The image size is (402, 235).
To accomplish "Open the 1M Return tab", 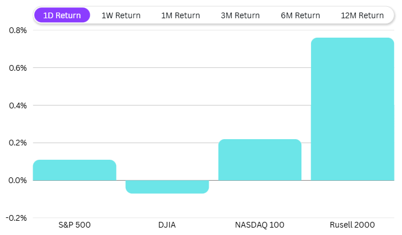I will (x=180, y=15).
